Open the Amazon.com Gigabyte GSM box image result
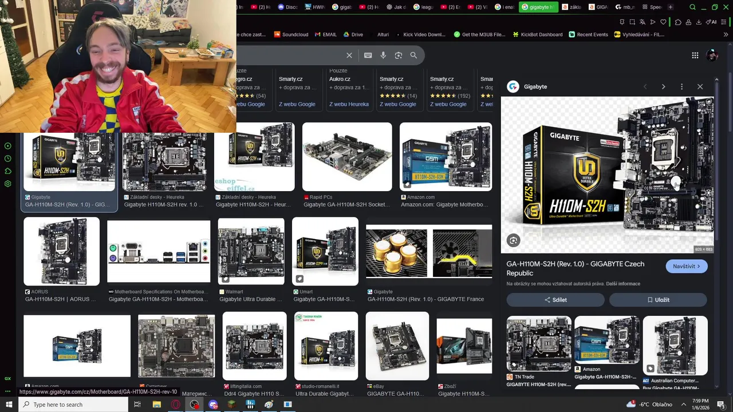Viewport: 733px width, 412px height. click(x=446, y=157)
